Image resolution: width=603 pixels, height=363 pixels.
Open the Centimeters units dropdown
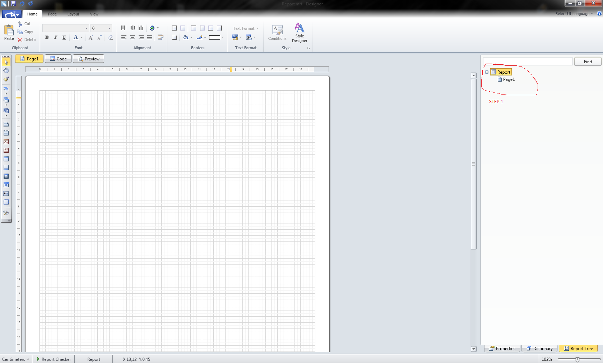16,359
